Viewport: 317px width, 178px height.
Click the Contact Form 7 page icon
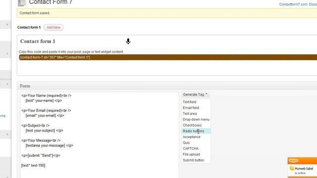click(x=22, y=3)
